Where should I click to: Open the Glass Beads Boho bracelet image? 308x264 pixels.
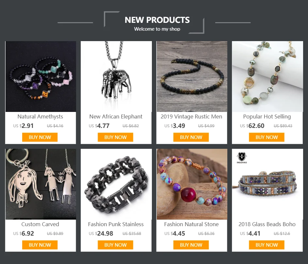(267, 184)
